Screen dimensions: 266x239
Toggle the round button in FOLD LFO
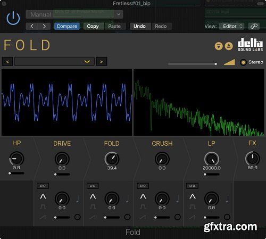(127, 217)
